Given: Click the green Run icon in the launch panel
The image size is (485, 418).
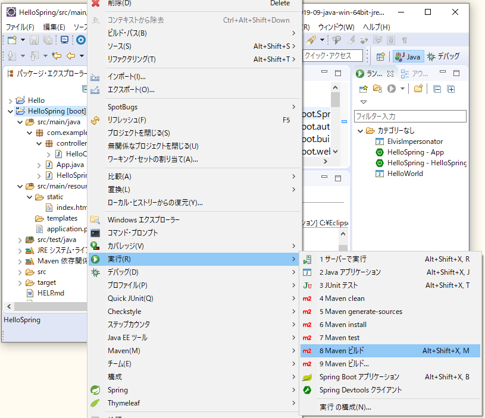Looking at the screenshot, I should point(392,89).
